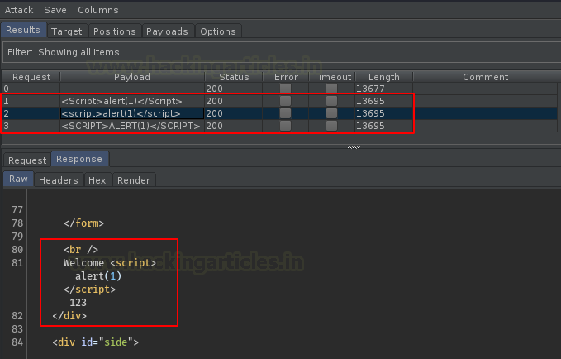
Task: Toggle Error checkbox in request 3 row
Action: (285, 126)
